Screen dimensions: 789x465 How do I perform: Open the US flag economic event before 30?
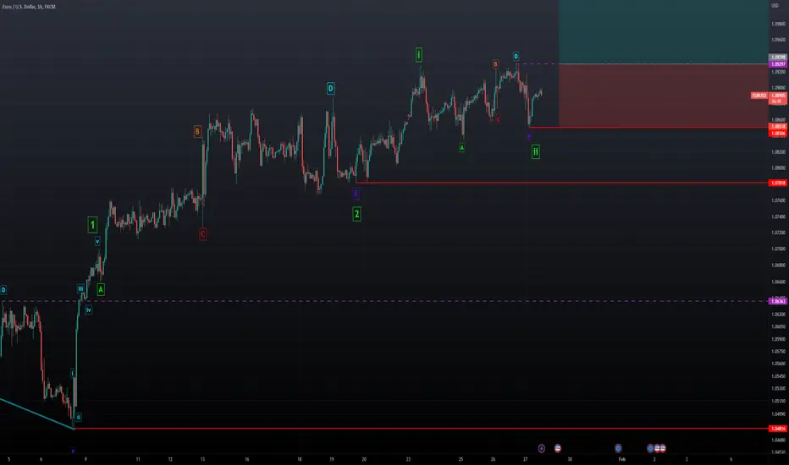558,448
